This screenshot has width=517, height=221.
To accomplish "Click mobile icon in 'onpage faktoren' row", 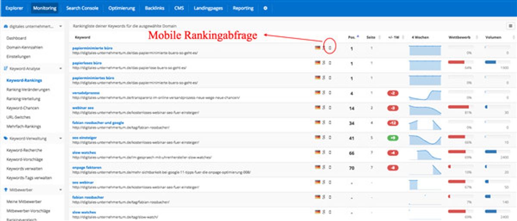I will [330, 167].
